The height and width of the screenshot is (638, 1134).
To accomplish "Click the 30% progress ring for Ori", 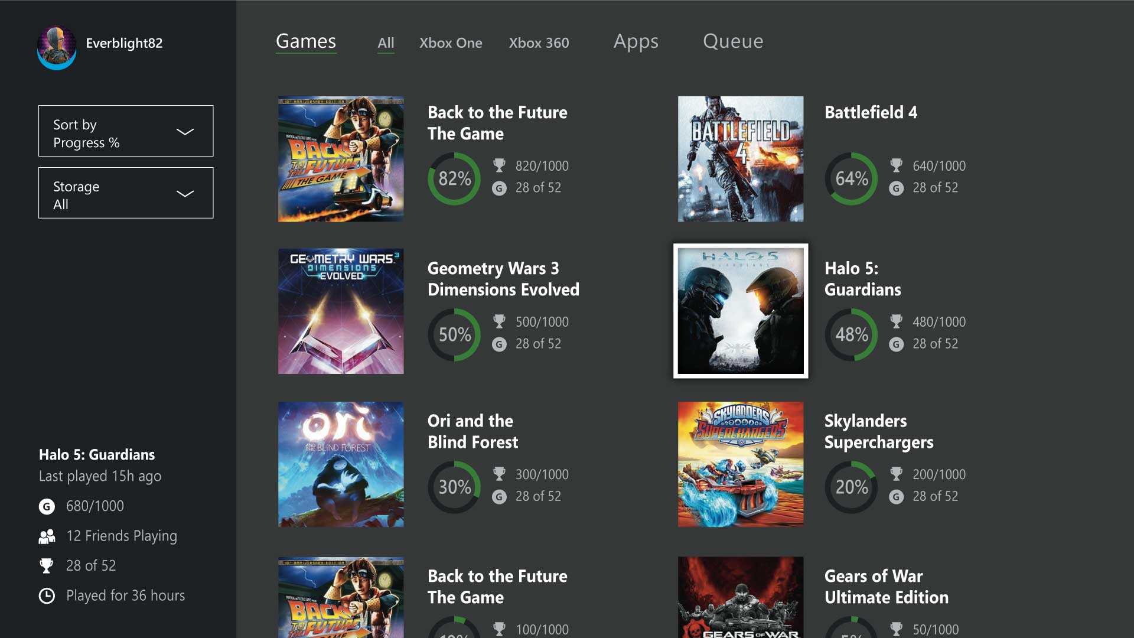I will tap(454, 487).
